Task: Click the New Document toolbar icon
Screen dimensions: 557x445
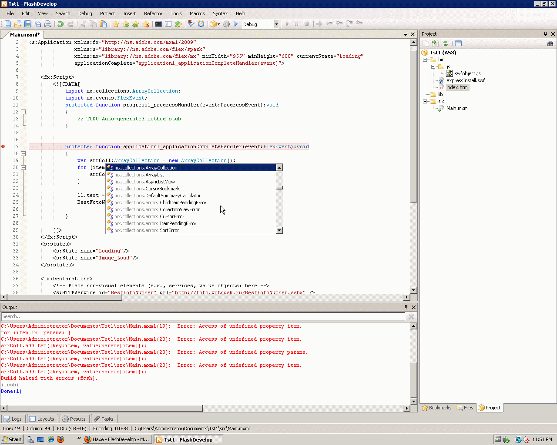Action: (x=8, y=24)
